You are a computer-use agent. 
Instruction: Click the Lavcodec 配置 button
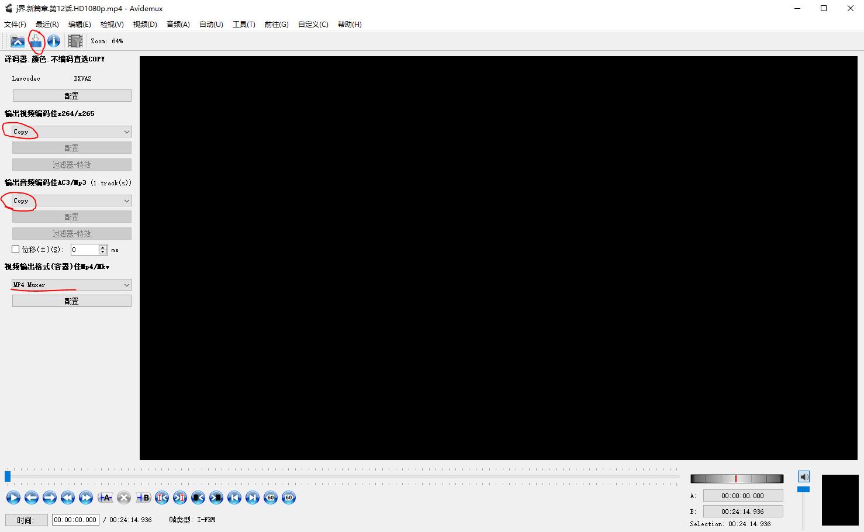point(71,95)
